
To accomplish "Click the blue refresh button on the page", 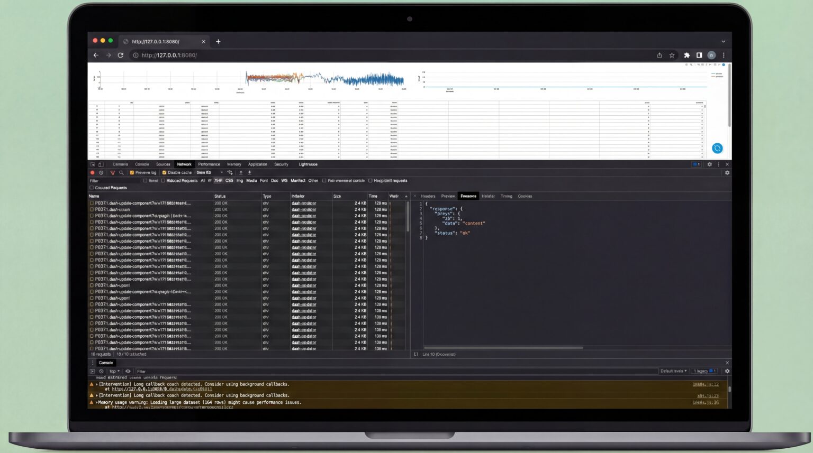I will 717,149.
